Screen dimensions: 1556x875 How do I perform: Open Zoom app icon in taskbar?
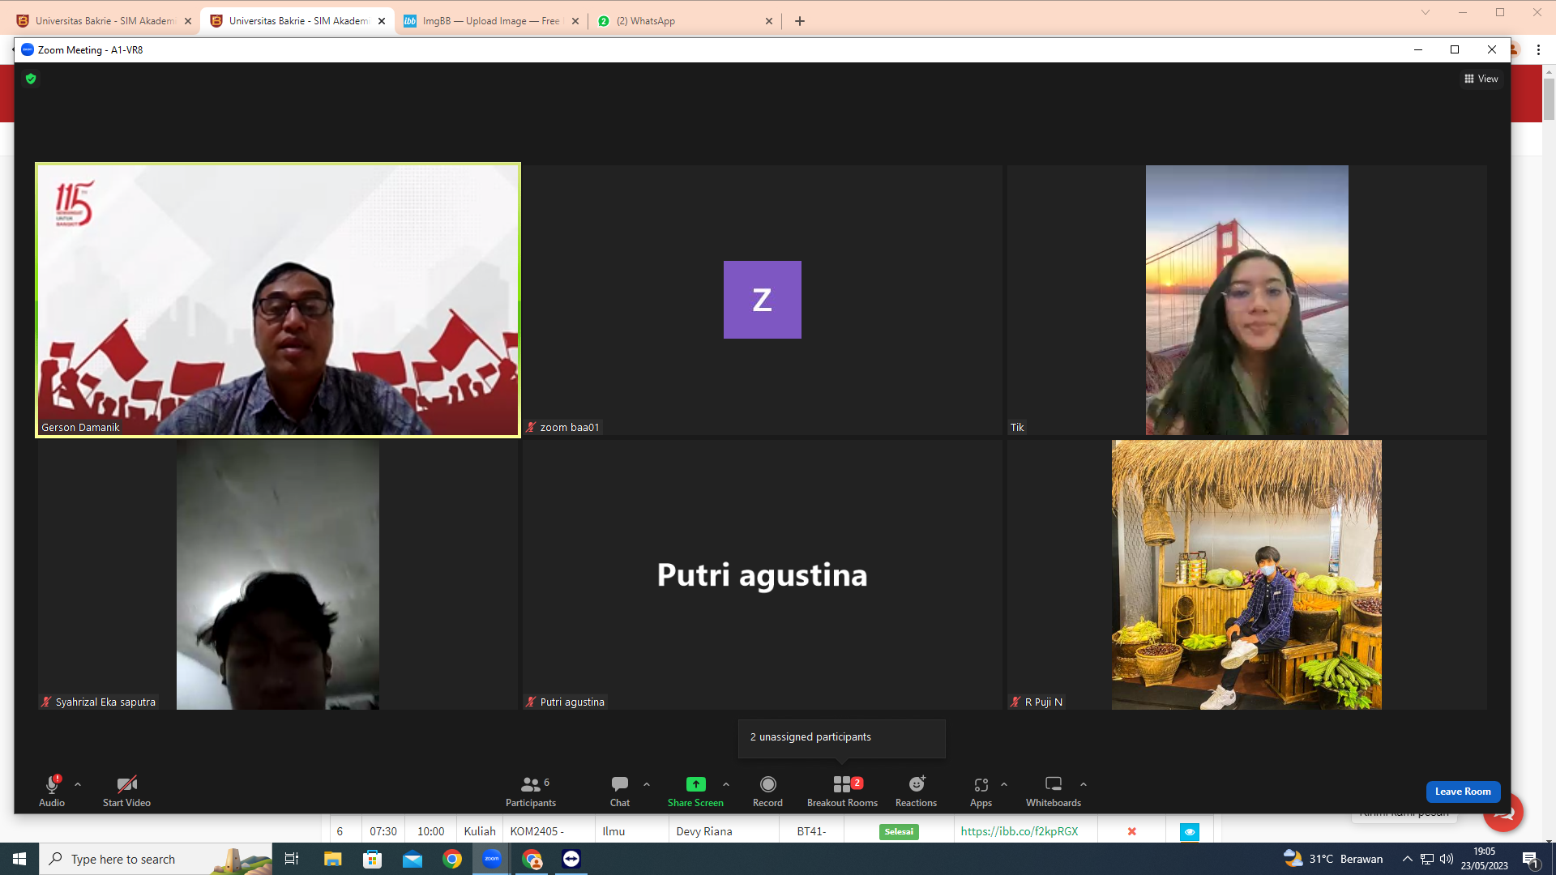click(x=492, y=859)
